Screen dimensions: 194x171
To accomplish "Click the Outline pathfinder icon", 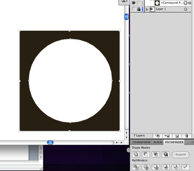I will (x=175, y=167).
